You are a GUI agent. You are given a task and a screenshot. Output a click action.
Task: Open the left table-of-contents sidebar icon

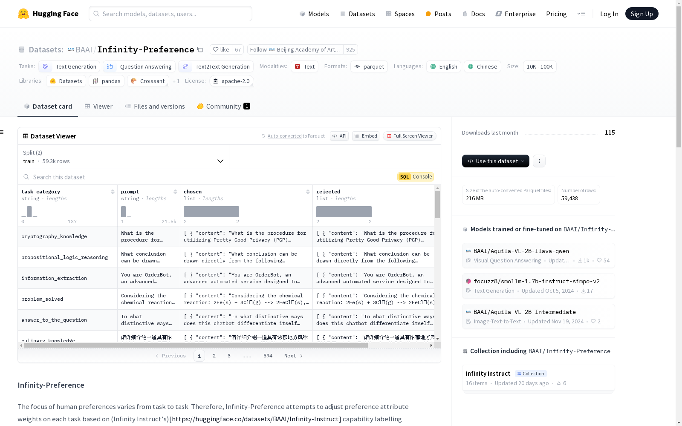[2, 132]
